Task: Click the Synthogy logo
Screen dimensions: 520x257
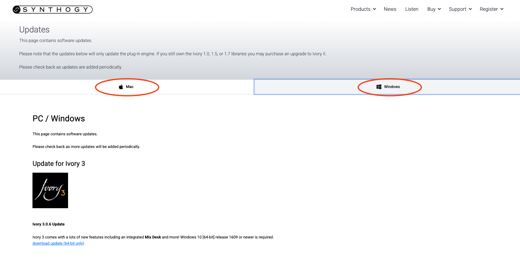Action: [53, 10]
